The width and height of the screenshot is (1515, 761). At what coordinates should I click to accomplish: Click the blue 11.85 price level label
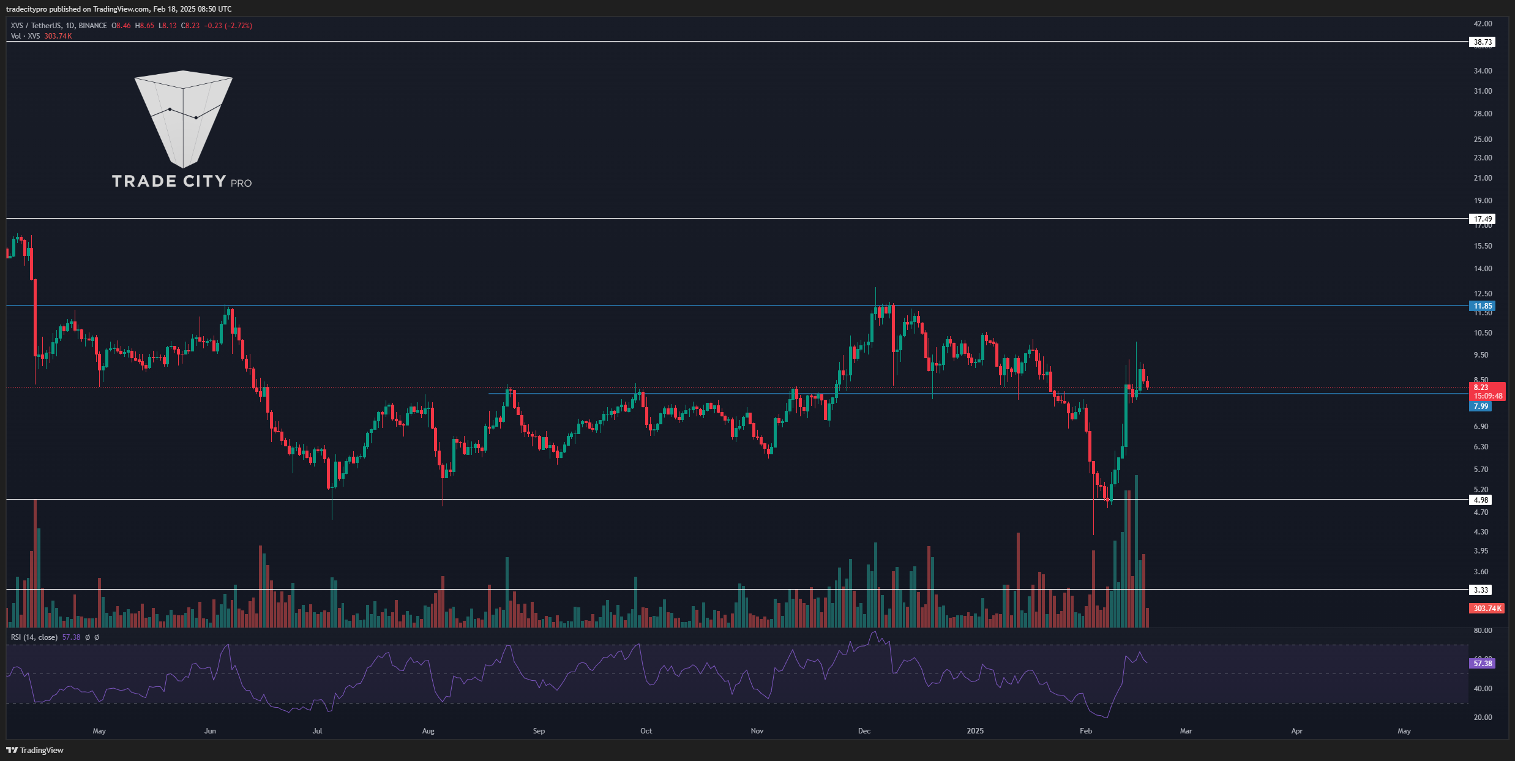pos(1482,306)
